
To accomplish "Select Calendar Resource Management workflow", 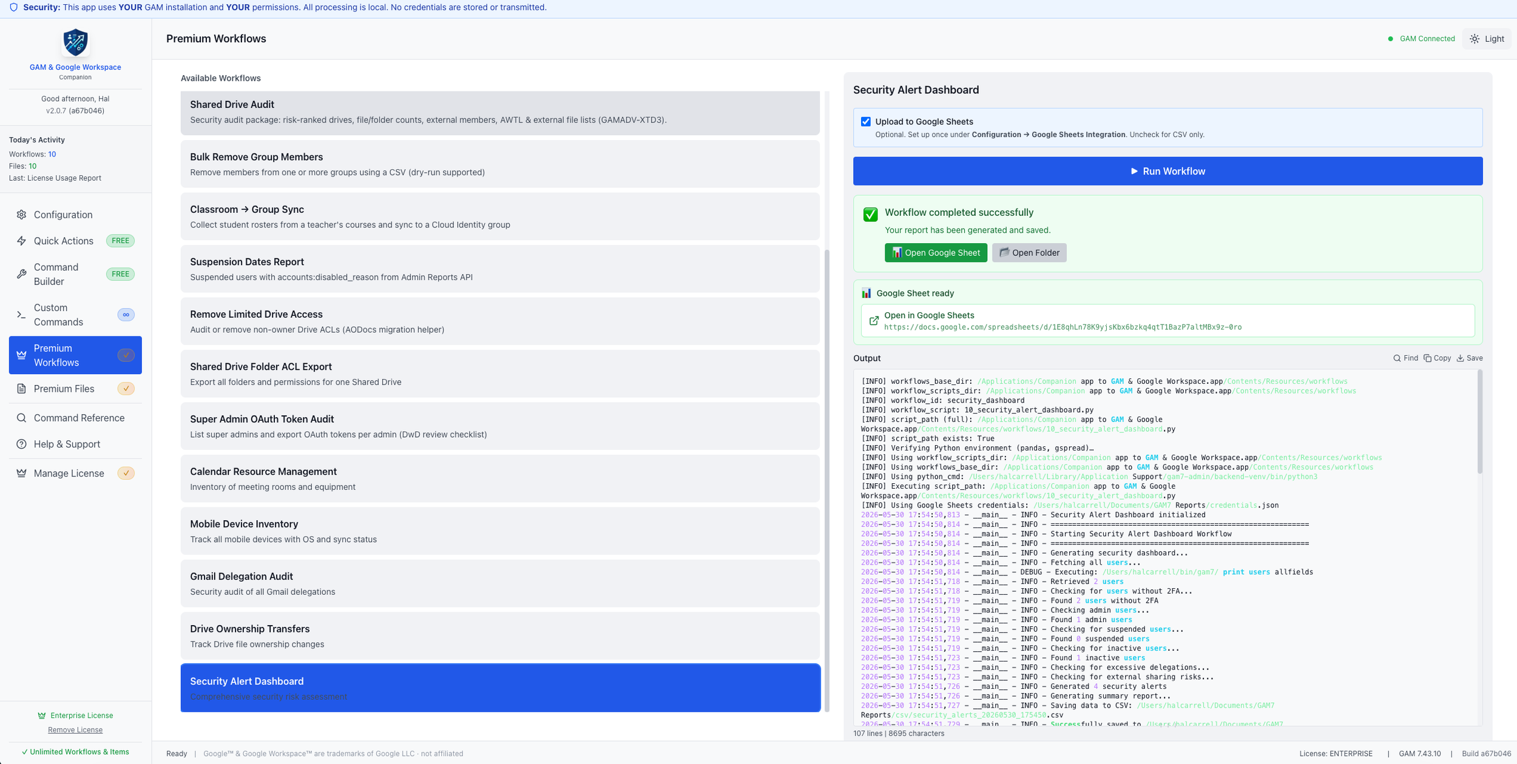I will point(500,479).
